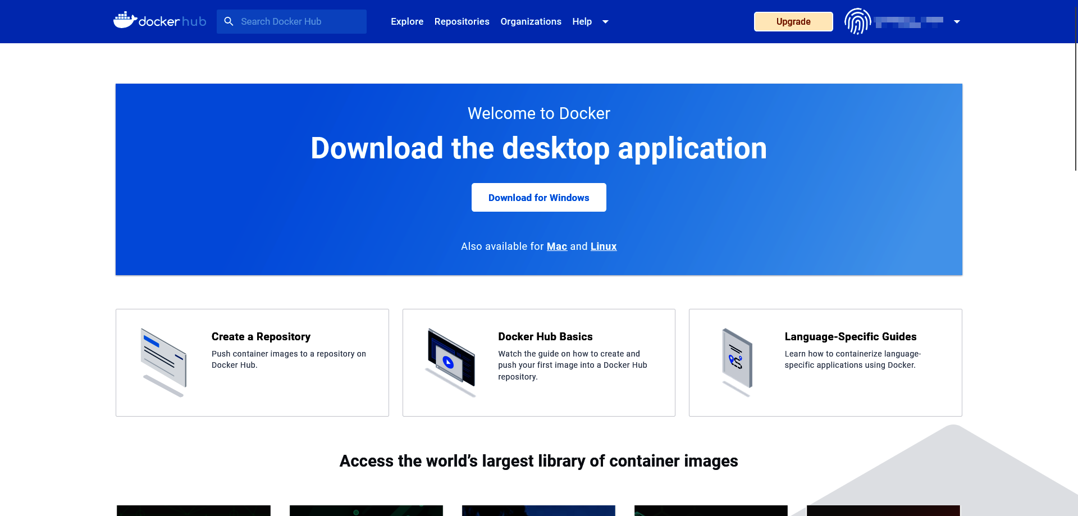Open the Repositories menu item
1078x516 pixels.
point(462,21)
